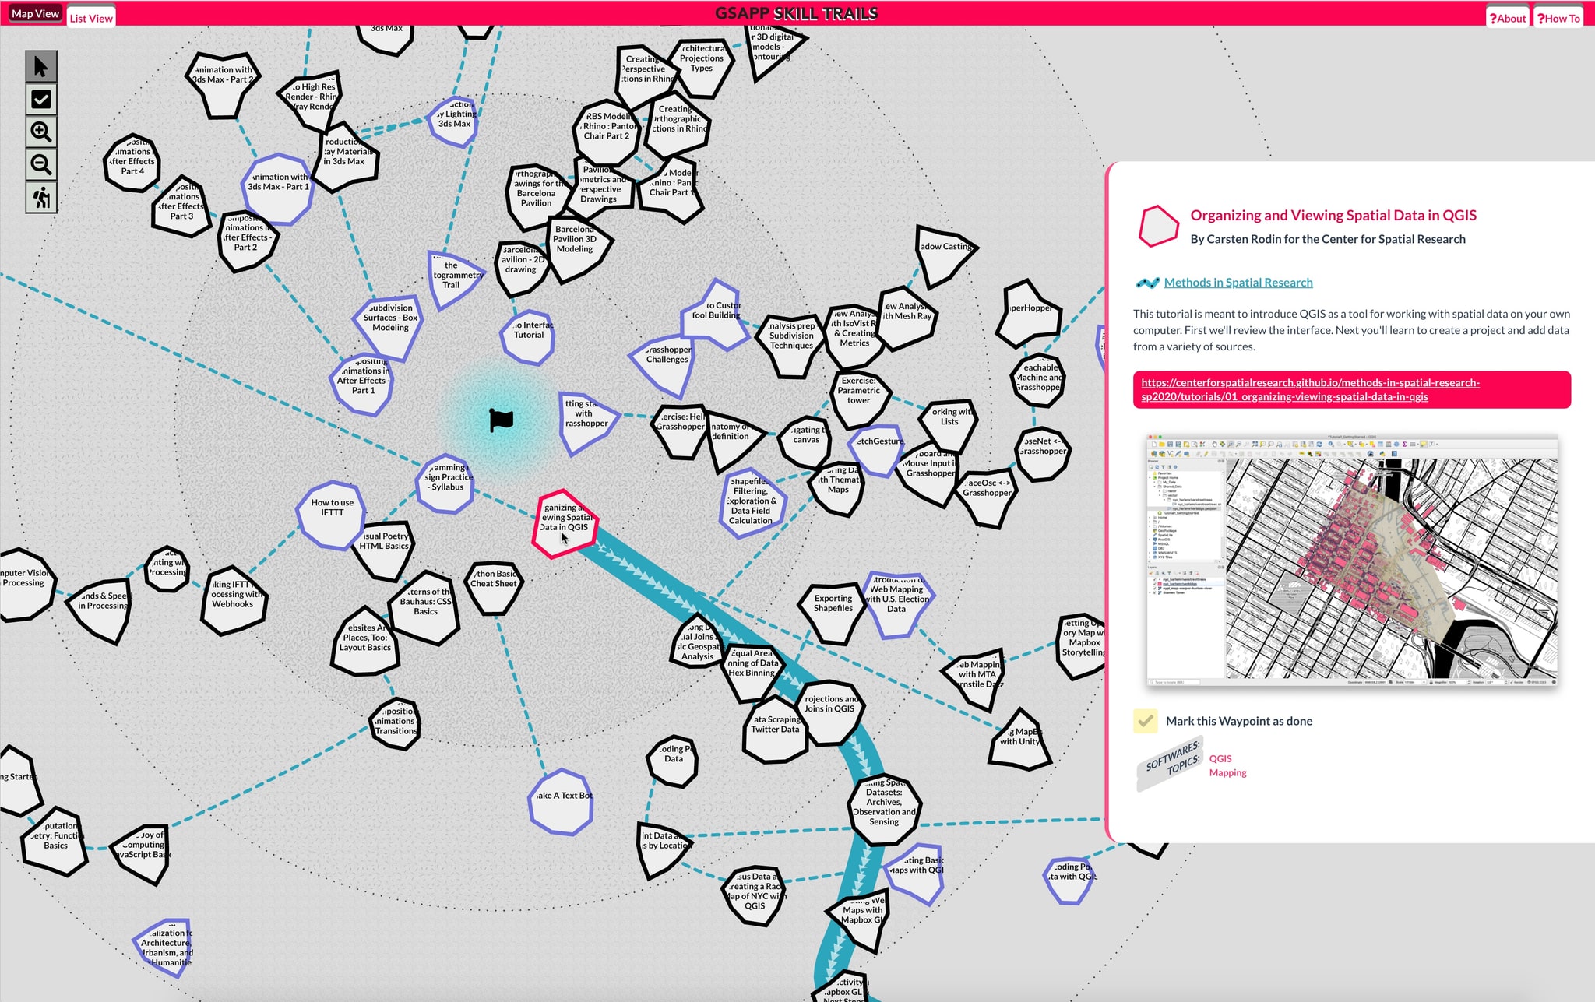The height and width of the screenshot is (1002, 1595).
Task: Activate the walking person navigation tool
Action: click(x=40, y=197)
